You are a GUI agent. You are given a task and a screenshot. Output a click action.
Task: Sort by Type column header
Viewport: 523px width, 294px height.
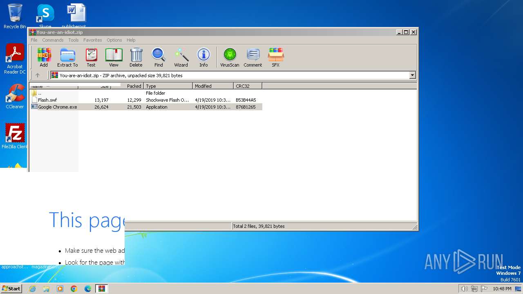coord(168,86)
